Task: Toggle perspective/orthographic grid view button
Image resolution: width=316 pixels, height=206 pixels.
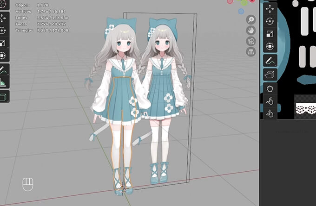Action: (x=251, y=52)
